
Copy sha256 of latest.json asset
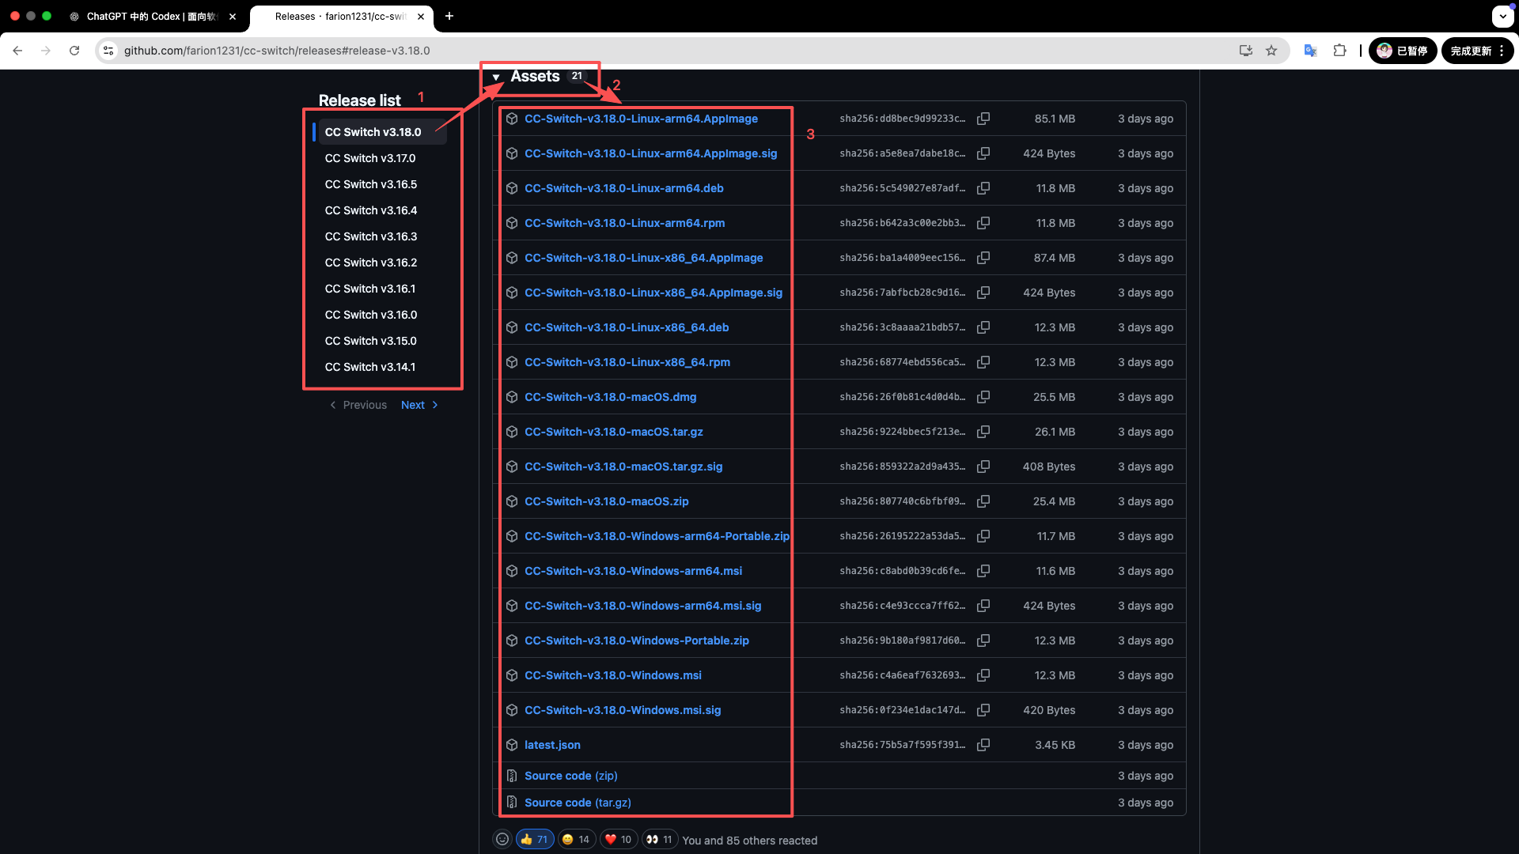pos(983,745)
